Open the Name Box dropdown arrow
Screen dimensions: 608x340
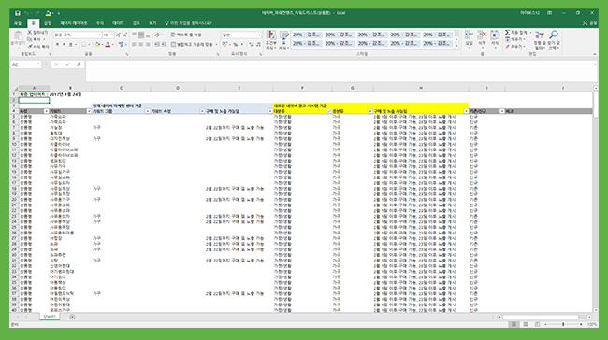(38, 64)
